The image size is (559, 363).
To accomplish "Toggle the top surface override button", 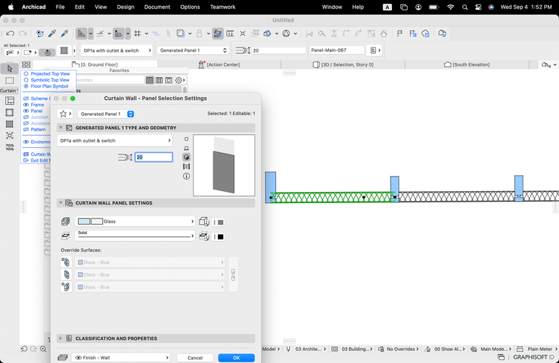I will tap(66, 262).
